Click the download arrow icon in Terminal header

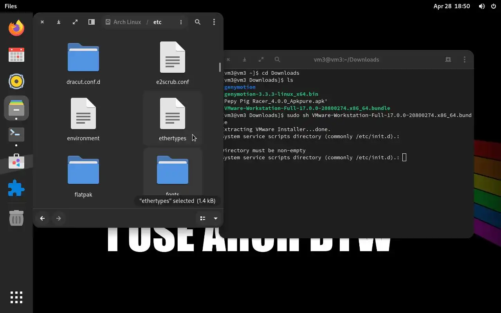245,59
